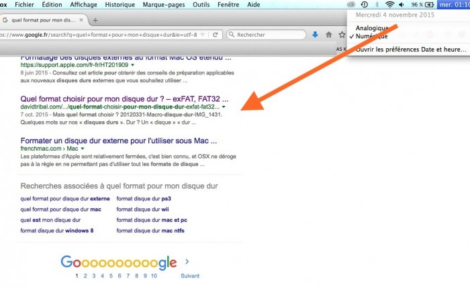This screenshot has height=288, width=470.
Task: Open the Outils menu
Action: [201, 5]
